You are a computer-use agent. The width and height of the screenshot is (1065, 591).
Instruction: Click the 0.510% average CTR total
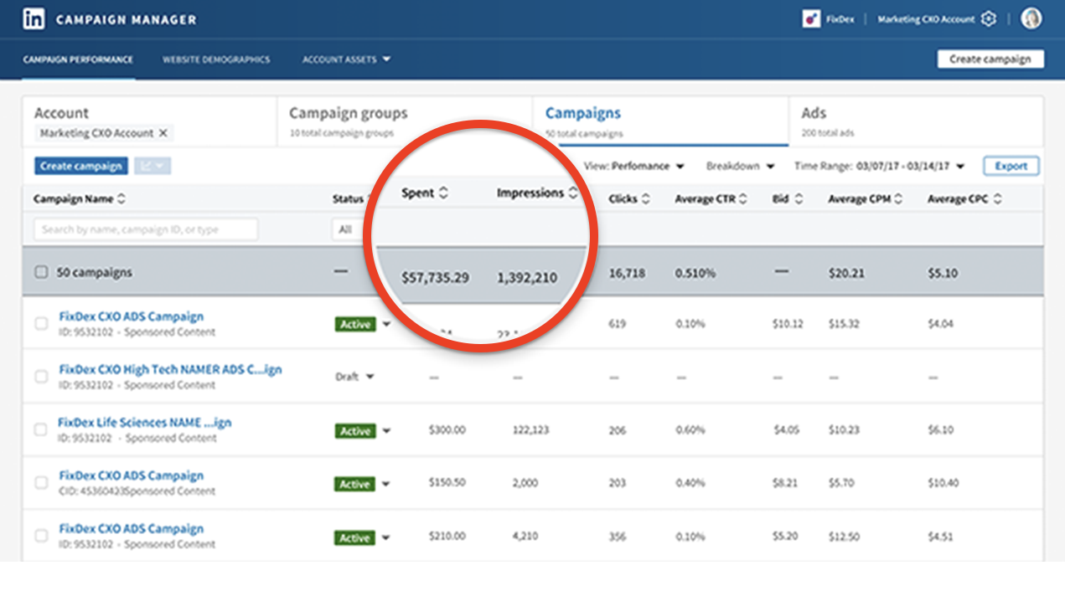(x=695, y=273)
